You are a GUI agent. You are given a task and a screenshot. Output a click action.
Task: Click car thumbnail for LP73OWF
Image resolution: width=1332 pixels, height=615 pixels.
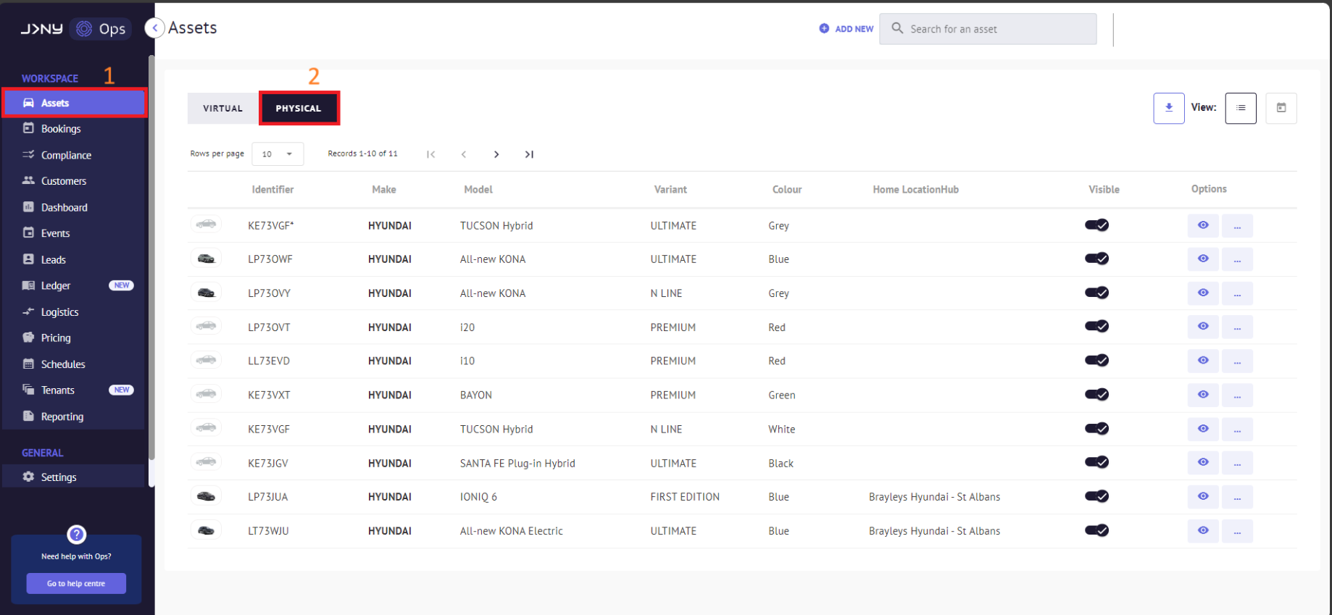pos(206,259)
